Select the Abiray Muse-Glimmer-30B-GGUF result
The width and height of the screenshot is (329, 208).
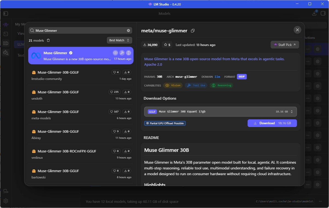(x=81, y=134)
